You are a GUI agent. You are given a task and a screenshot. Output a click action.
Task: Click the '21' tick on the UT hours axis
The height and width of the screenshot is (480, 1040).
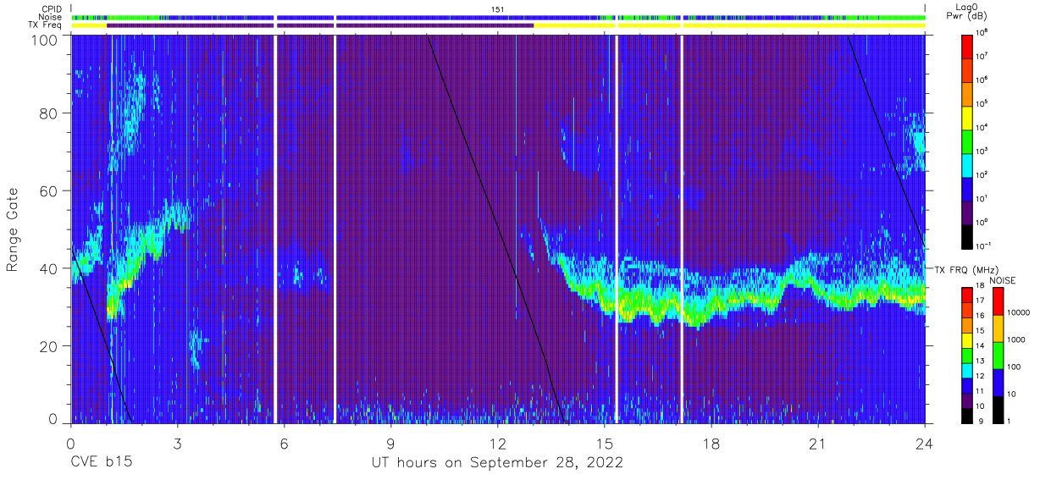tap(818, 443)
